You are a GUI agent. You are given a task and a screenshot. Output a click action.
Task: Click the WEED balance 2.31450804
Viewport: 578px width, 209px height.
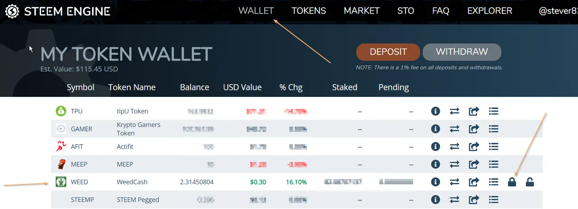(x=196, y=182)
